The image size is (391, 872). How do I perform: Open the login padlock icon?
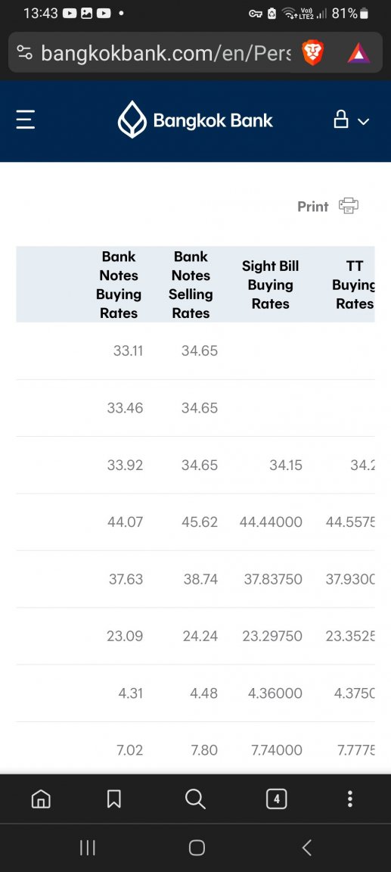click(340, 119)
